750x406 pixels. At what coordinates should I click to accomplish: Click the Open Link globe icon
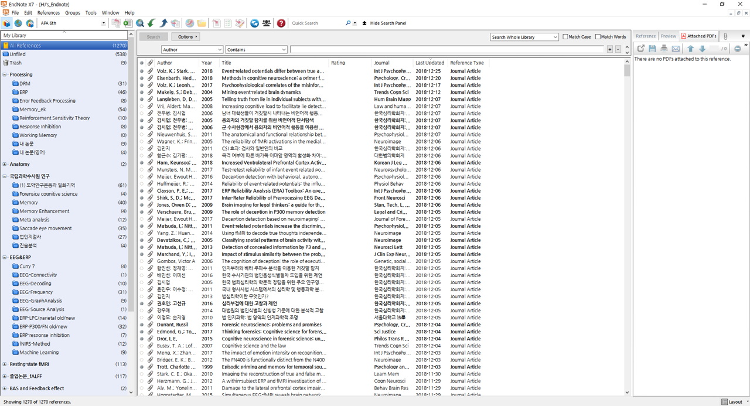(x=190, y=23)
